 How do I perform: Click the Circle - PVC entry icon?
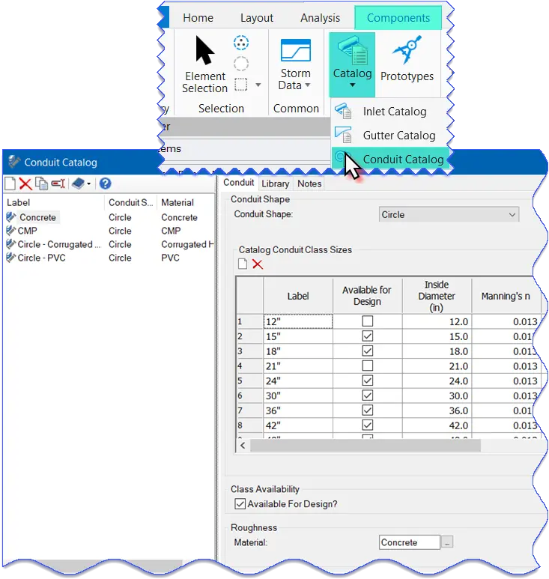coord(11,258)
